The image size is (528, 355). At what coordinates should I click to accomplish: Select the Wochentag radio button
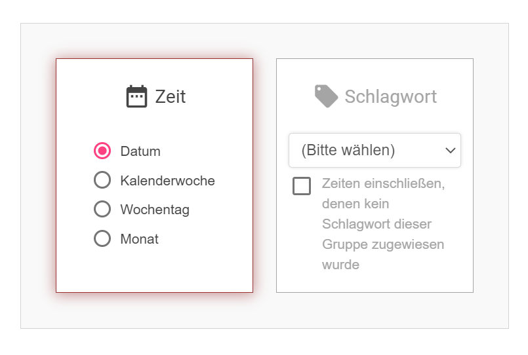pyautogui.click(x=102, y=210)
